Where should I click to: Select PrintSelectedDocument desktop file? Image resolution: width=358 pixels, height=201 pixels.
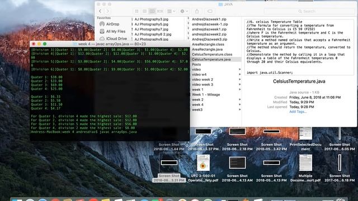coord(305,133)
